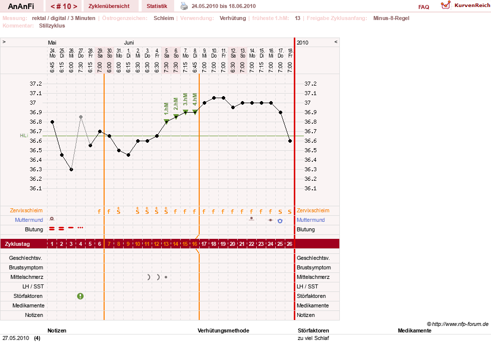Image resolution: width=491 pixels, height=350 pixels.
Task: Collapse chart with the top-right < arrow
Action: (336, 42)
